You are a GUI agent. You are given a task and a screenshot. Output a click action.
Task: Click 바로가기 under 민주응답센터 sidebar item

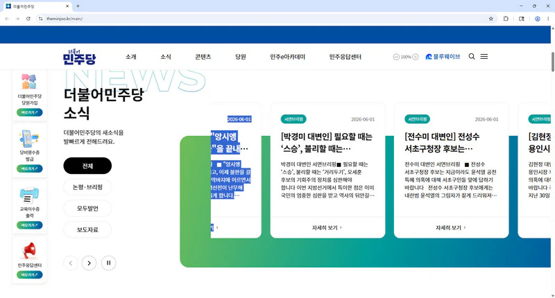click(x=29, y=274)
